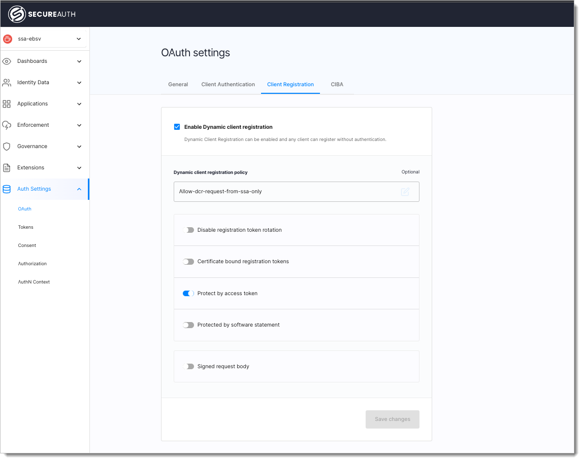Viewport: 582px width, 461px height.
Task: Click the Identity Data users icon
Action: pos(7,82)
